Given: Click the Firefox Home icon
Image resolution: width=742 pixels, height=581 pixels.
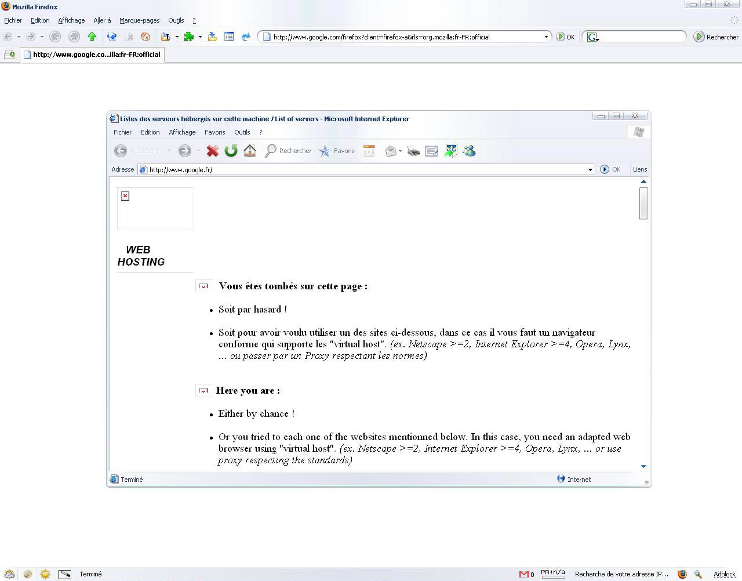Looking at the screenshot, I should click(x=146, y=37).
